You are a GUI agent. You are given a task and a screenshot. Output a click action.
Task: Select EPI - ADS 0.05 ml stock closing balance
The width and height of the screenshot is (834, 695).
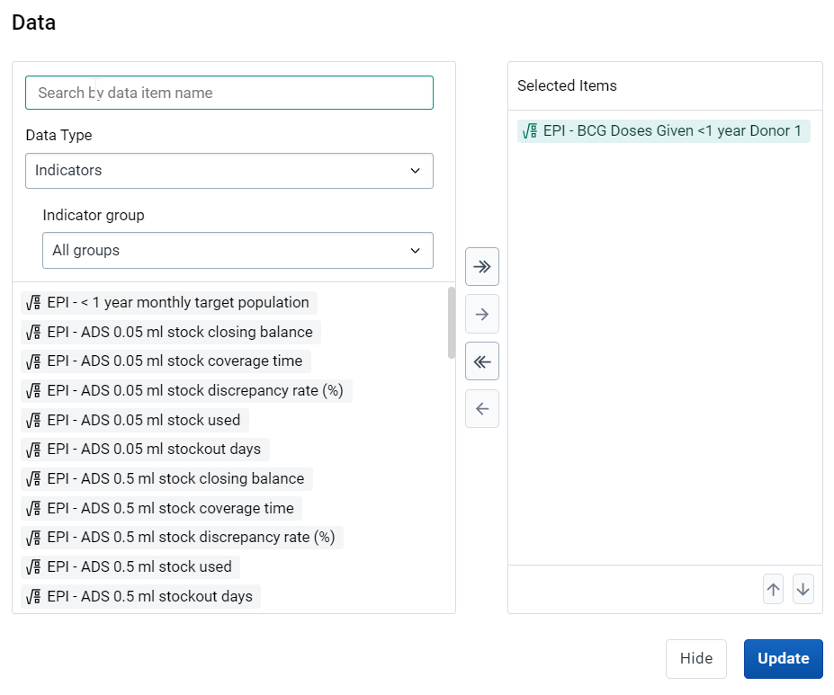(171, 332)
